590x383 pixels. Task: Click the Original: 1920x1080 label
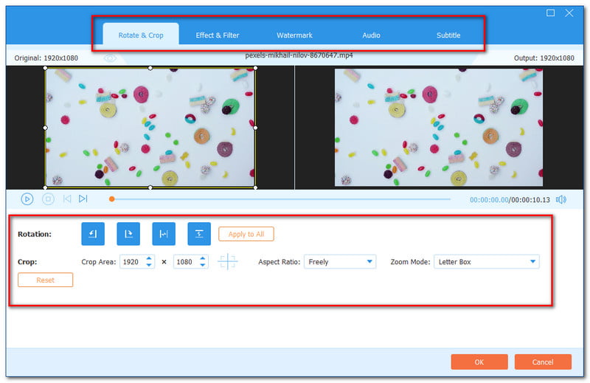pos(46,58)
